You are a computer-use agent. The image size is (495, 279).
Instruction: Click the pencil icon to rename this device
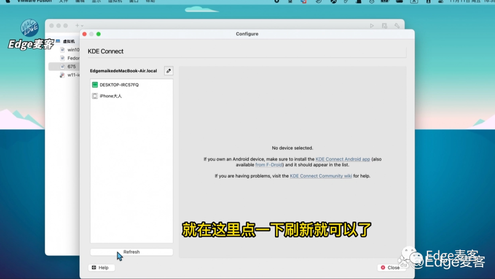click(169, 71)
